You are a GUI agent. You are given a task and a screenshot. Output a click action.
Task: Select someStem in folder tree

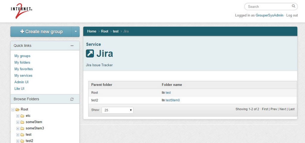pos(34,122)
